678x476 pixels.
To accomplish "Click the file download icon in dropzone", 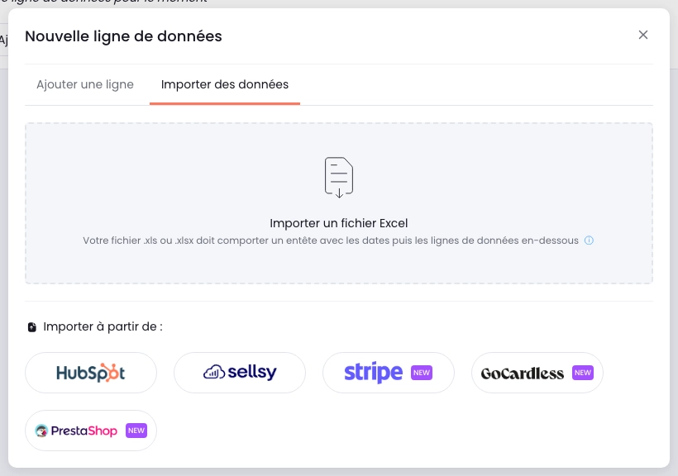I will (x=339, y=177).
